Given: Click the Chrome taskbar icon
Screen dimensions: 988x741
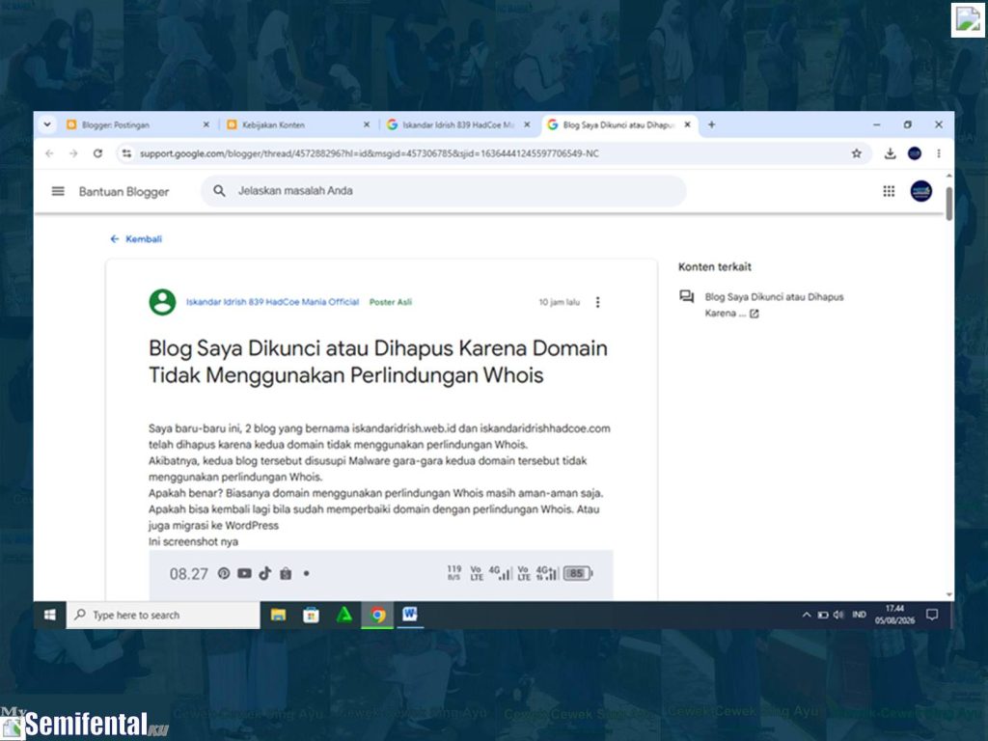Looking at the screenshot, I should click(377, 615).
